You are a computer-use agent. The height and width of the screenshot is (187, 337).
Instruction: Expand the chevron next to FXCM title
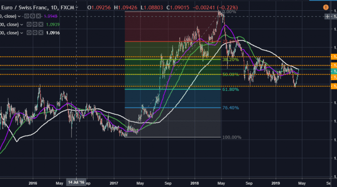(x=77, y=7)
